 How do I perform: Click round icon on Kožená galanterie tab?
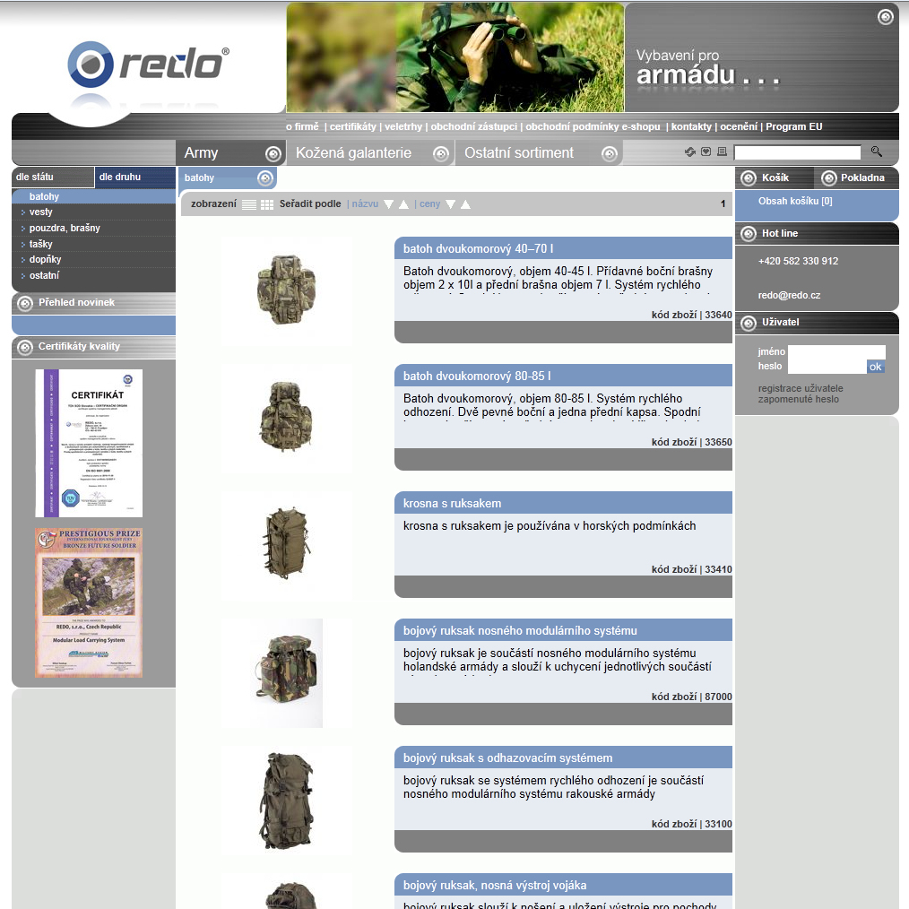pyautogui.click(x=441, y=153)
